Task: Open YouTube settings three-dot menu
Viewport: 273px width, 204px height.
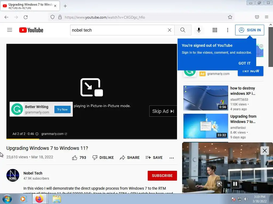Action: click(228, 30)
